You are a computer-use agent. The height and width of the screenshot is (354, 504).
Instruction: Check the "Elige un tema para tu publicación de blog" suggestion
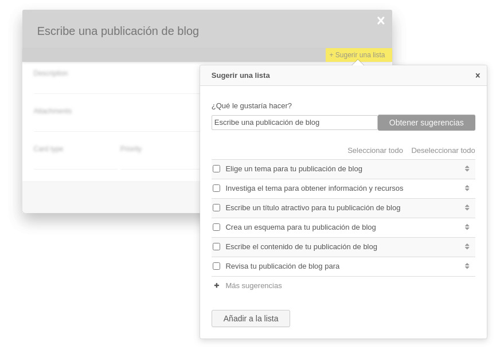click(x=216, y=168)
